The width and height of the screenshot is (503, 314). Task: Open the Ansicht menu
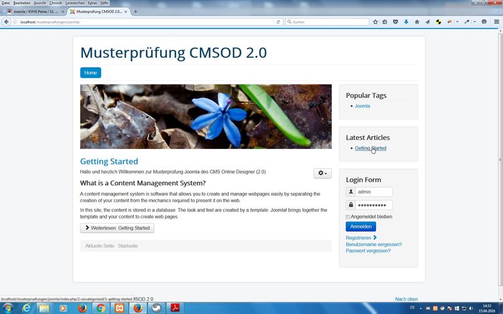(x=40, y=3)
